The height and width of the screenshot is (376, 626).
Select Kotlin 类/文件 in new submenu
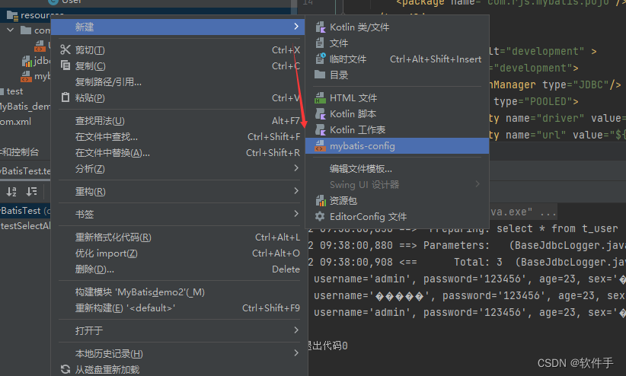(398, 27)
